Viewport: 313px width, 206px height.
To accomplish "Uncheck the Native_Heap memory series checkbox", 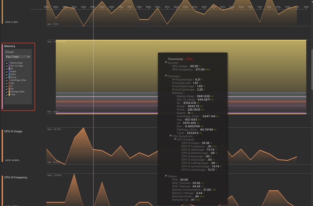I will (7, 63).
